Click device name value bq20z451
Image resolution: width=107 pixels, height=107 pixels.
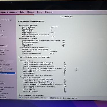[54, 27]
